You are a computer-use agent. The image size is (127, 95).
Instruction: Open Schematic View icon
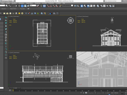pos(94,6)
